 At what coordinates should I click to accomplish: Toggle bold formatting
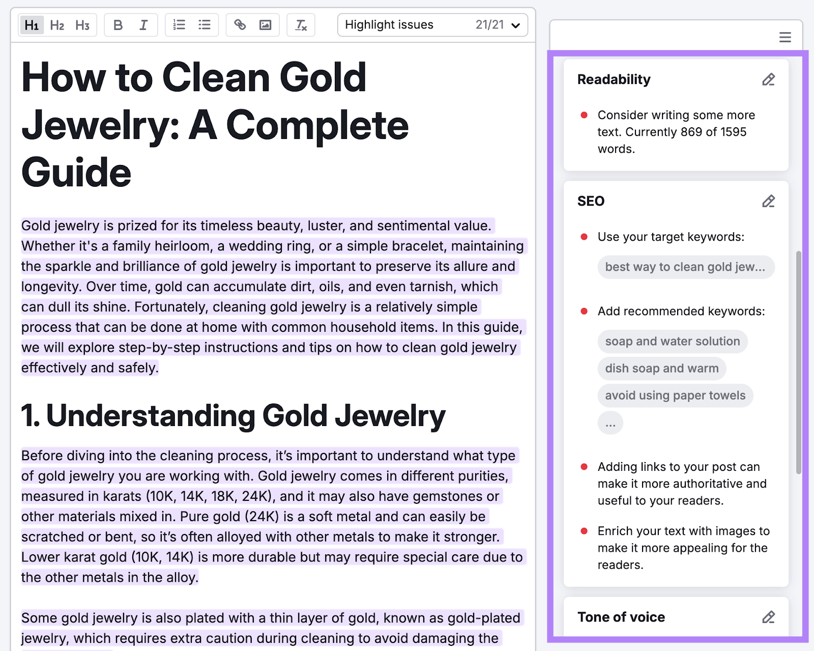coord(118,24)
